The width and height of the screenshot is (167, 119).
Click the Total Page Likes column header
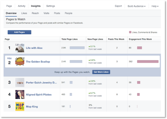70,39
